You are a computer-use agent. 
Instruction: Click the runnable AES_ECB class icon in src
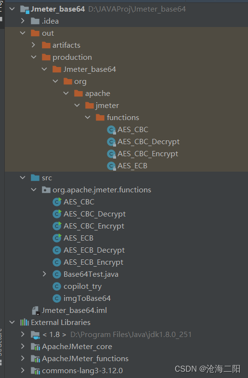click(x=57, y=238)
